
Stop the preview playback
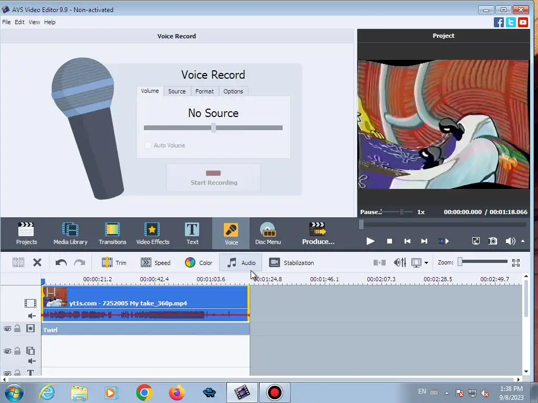tap(389, 241)
